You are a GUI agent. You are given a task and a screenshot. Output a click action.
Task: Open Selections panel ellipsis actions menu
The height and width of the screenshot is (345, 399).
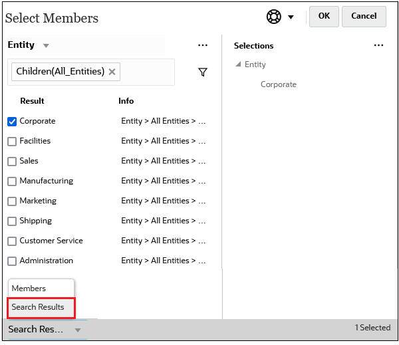(378, 45)
